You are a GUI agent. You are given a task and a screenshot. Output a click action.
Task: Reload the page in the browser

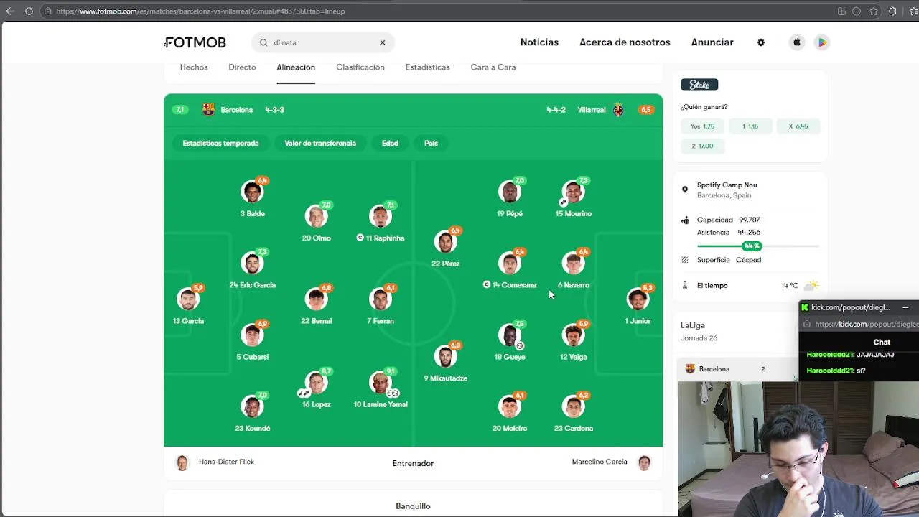click(29, 11)
